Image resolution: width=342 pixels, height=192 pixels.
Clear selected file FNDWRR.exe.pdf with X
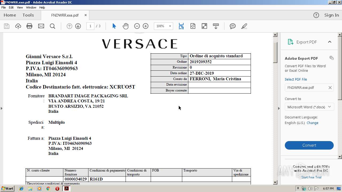[330, 87]
